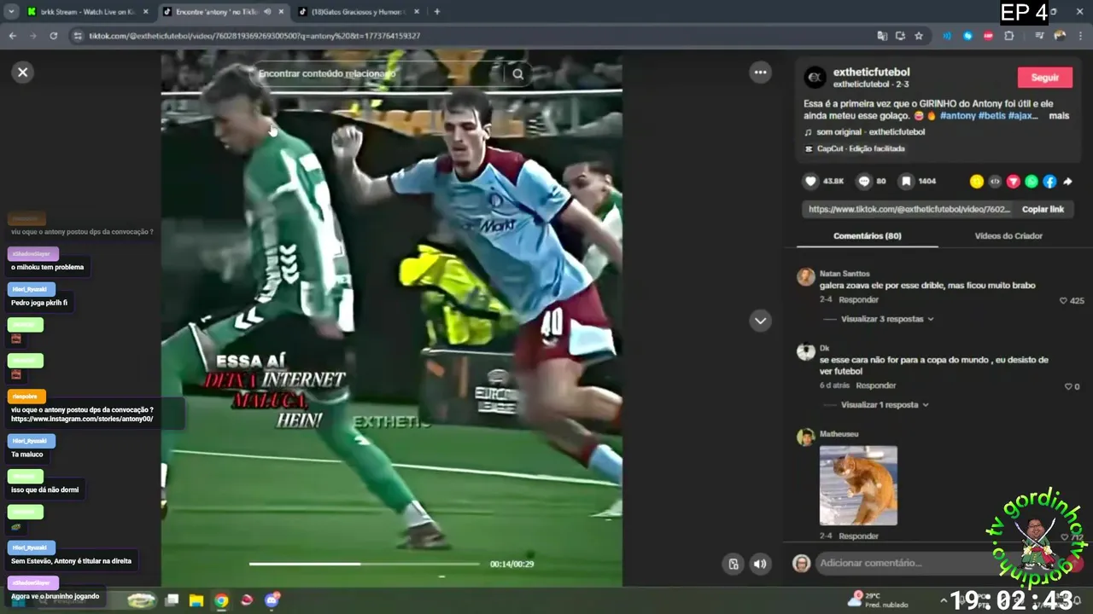This screenshot has width=1093, height=614.
Task: Reply to Natan Santtos comment via Responder
Action: [x=858, y=300]
